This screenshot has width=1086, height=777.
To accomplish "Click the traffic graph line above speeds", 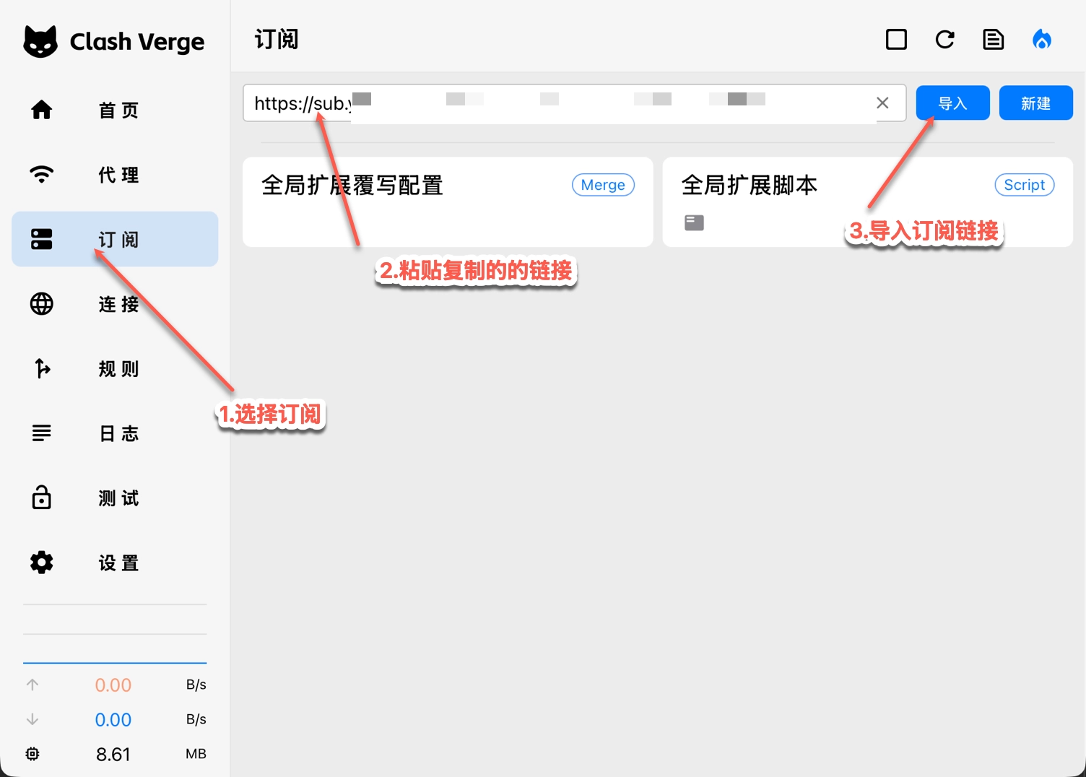I will pos(115,662).
